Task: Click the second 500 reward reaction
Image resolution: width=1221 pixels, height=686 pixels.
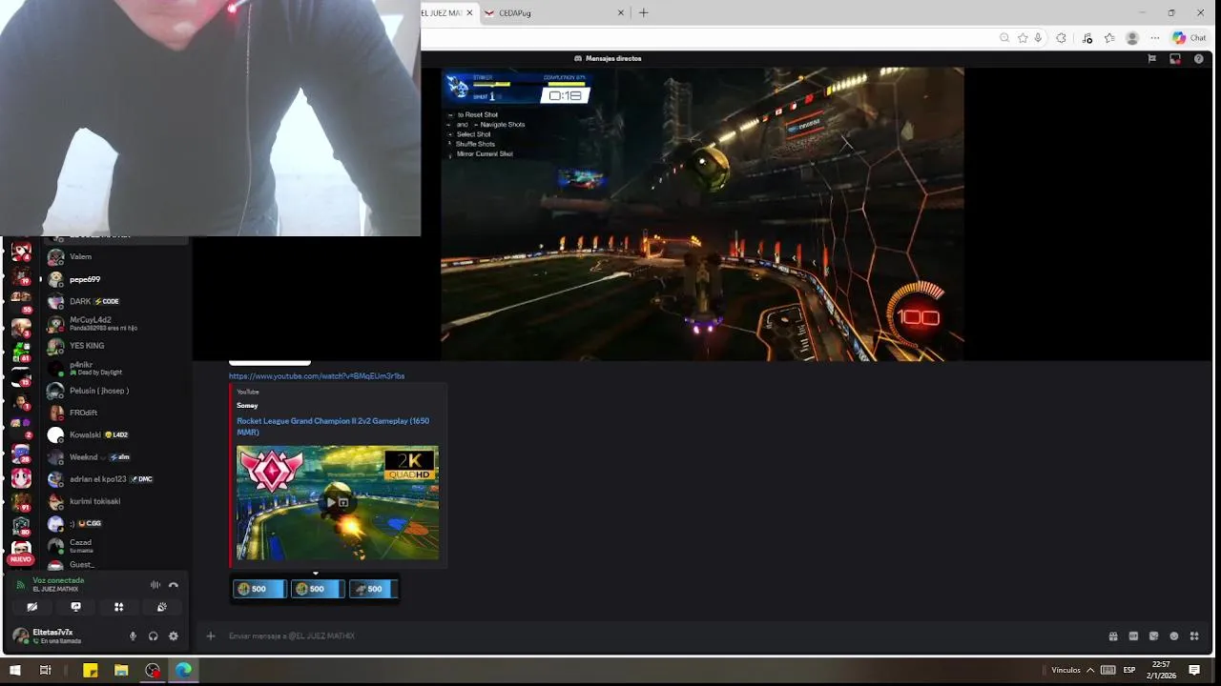Action: 317,589
